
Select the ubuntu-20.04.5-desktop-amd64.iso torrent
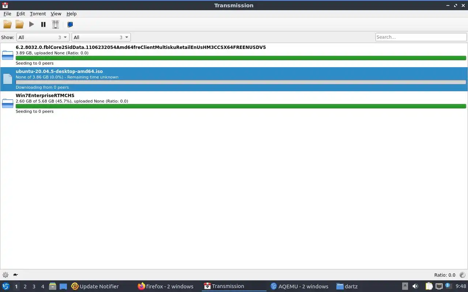[x=234, y=79]
